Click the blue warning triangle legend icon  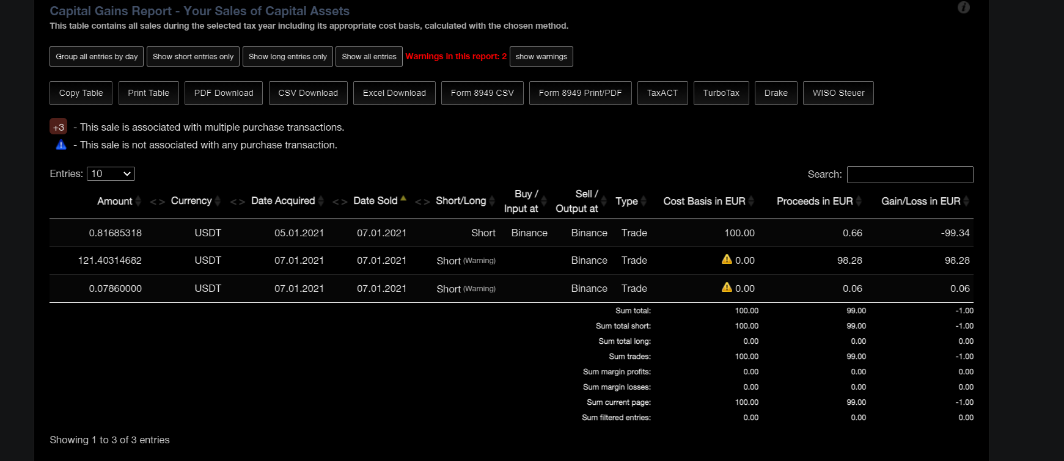click(61, 145)
